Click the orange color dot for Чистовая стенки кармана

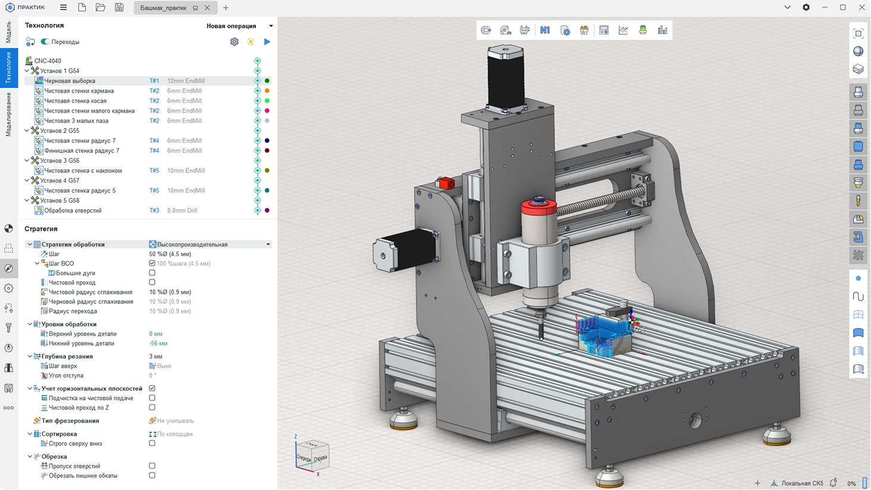pos(267,91)
